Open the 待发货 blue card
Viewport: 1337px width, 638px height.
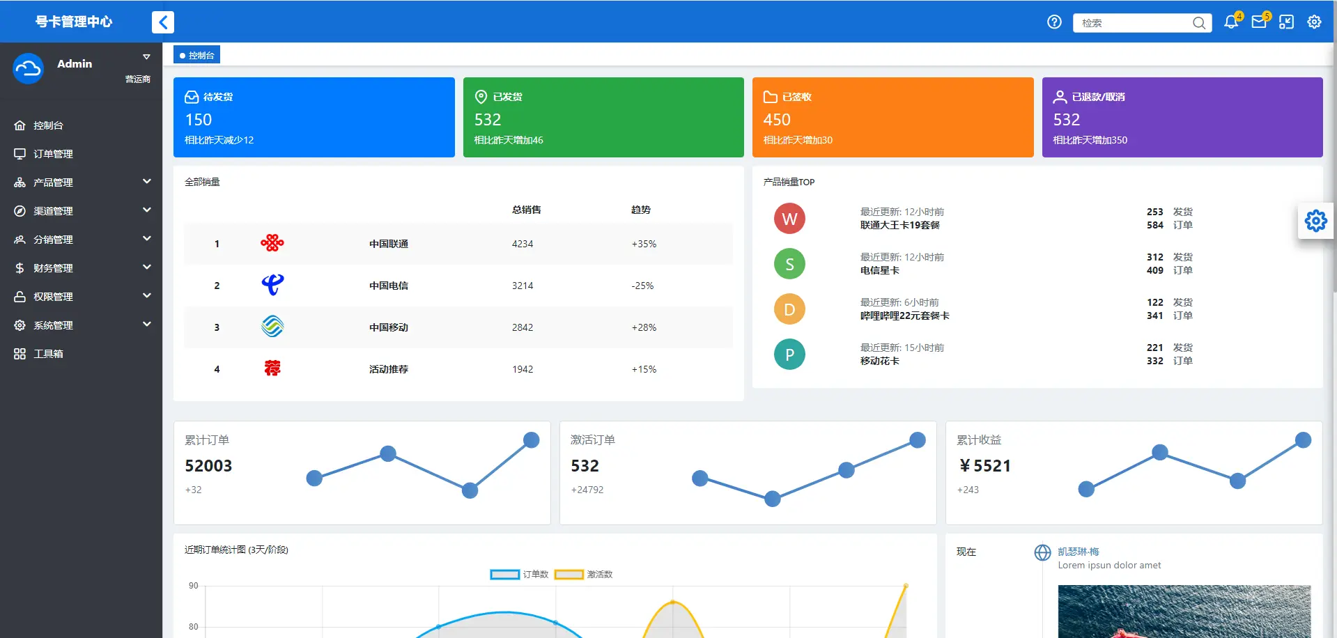click(314, 117)
